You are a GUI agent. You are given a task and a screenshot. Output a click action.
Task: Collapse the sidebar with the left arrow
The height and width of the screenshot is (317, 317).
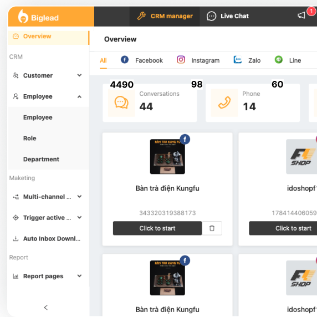(x=46, y=308)
